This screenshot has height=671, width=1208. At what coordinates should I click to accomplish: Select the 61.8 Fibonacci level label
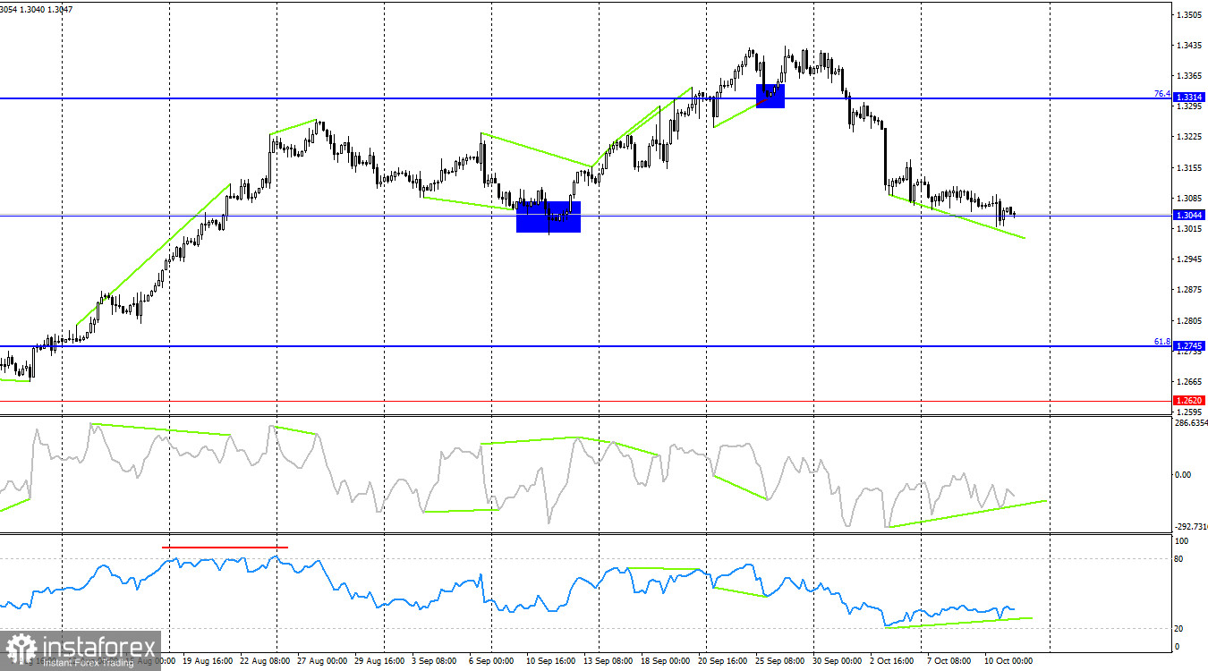(1161, 342)
